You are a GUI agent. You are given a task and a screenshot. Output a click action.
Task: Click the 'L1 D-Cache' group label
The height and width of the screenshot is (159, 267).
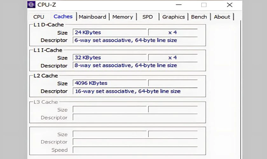pyautogui.click(x=49, y=25)
